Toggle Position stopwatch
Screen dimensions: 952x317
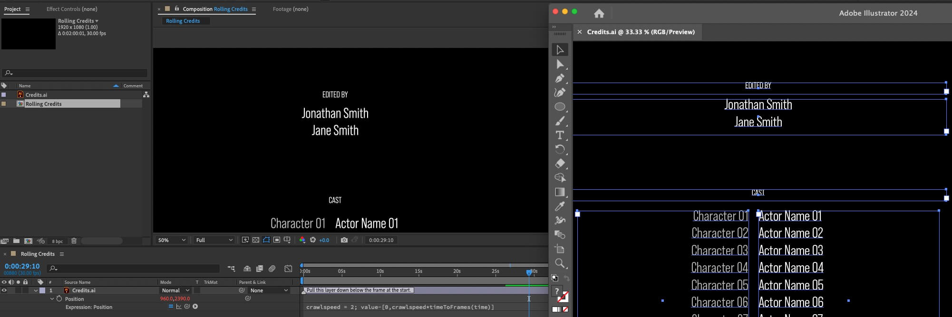(x=59, y=299)
